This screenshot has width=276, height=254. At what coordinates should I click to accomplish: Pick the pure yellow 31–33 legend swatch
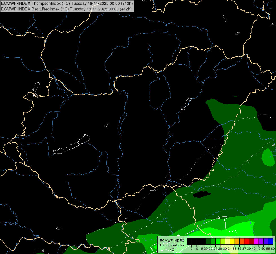click(232, 241)
